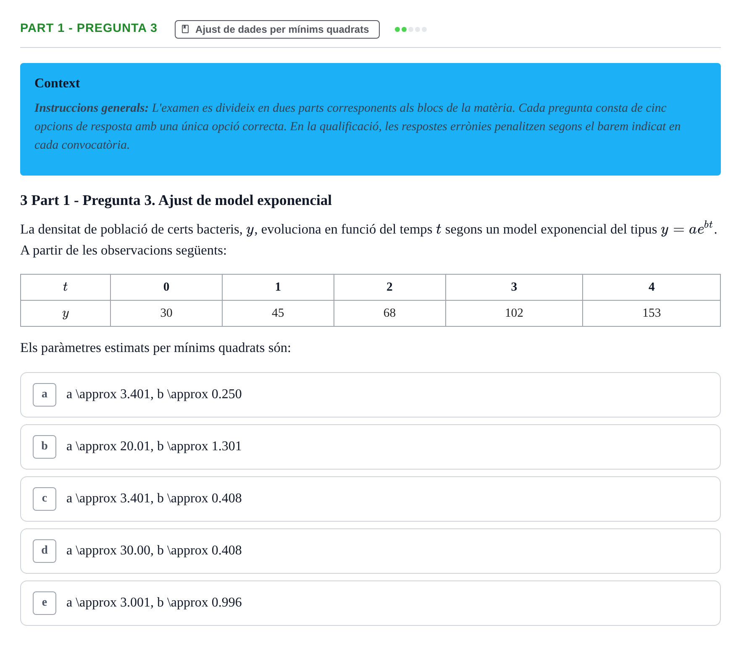Click table cell with value 68

[390, 313]
